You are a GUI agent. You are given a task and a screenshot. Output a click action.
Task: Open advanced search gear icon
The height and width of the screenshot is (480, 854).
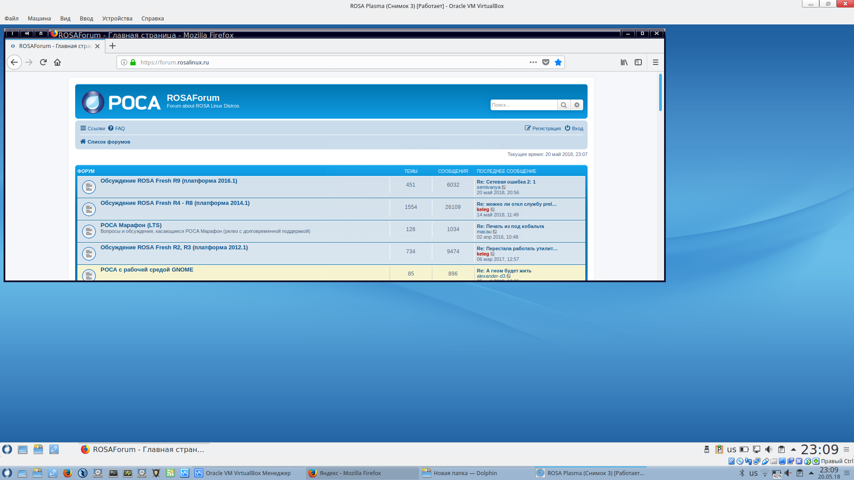point(577,105)
